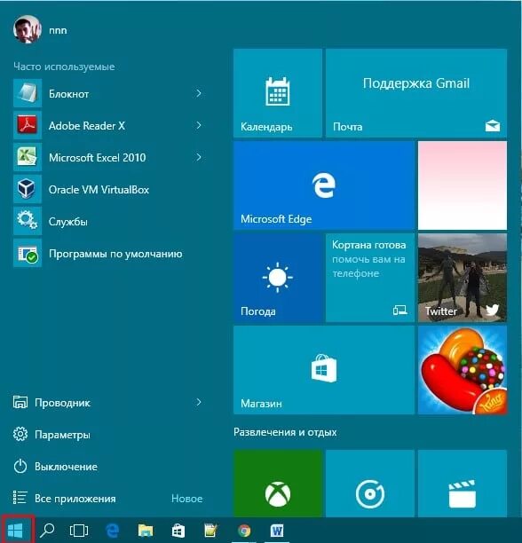Open the Почта mail tile
The width and height of the screenshot is (522, 543).
[x=416, y=93]
